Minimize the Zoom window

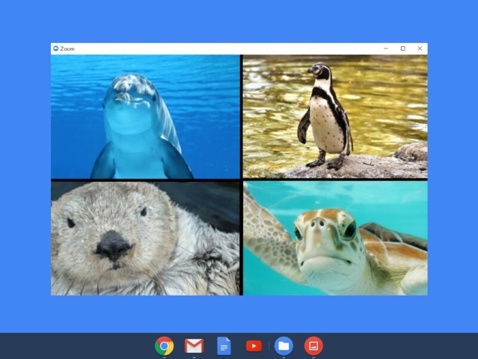[x=386, y=48]
